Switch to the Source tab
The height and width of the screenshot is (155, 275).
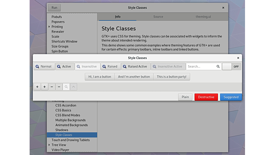(158, 17)
